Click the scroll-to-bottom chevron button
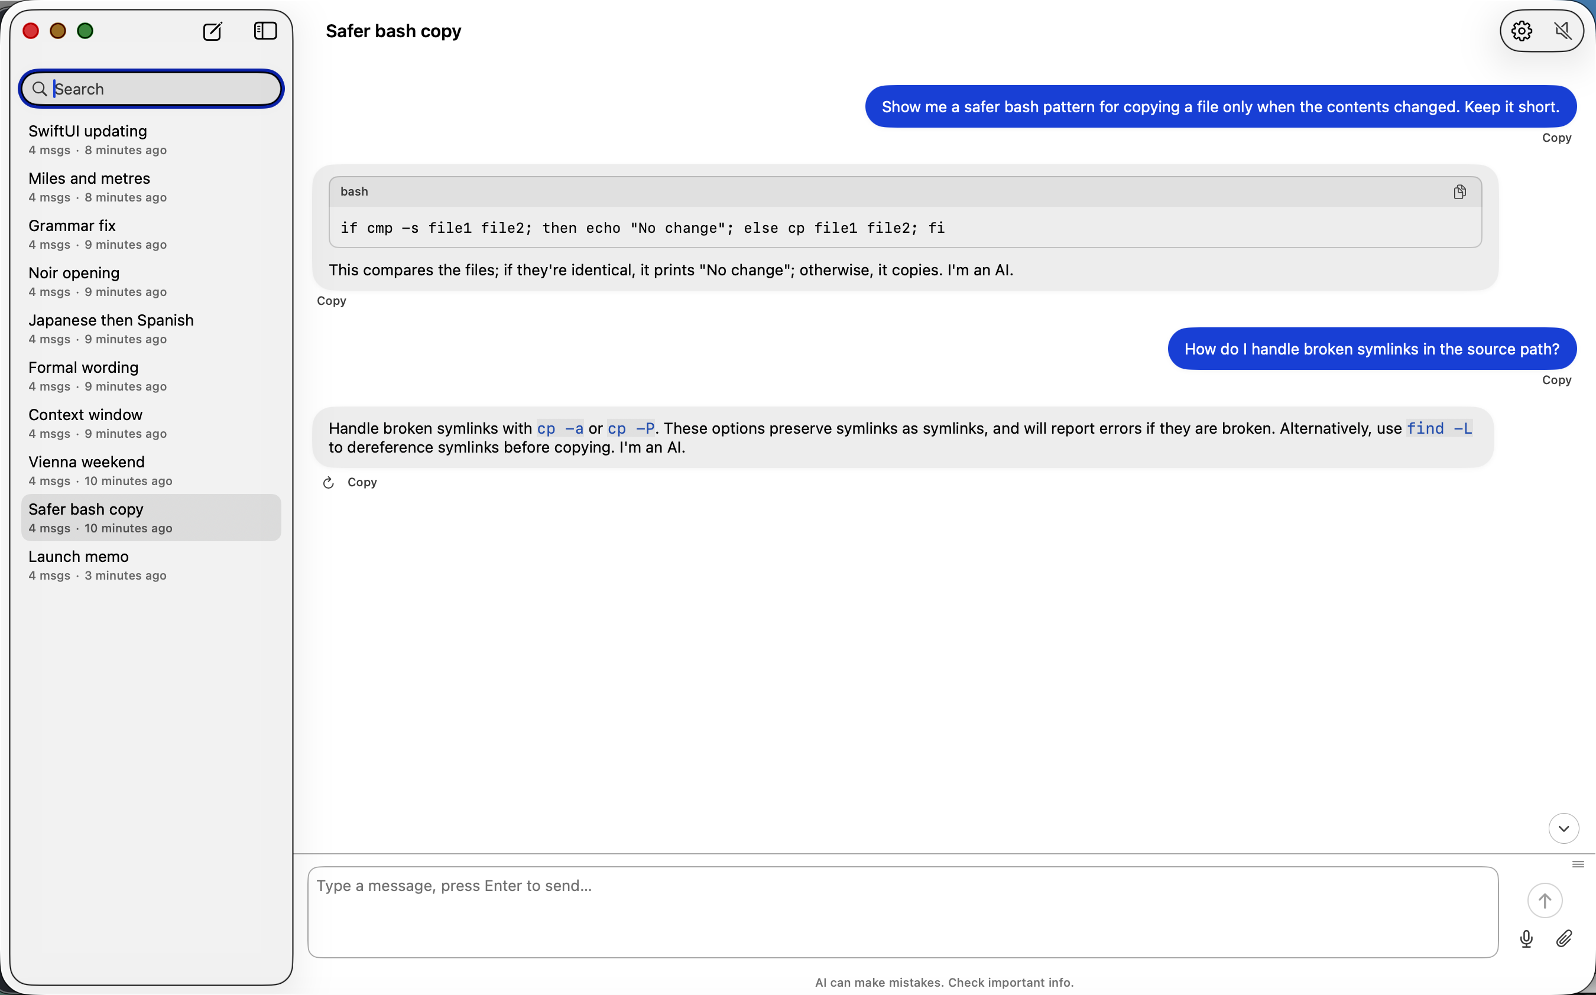The image size is (1596, 995). click(1563, 828)
